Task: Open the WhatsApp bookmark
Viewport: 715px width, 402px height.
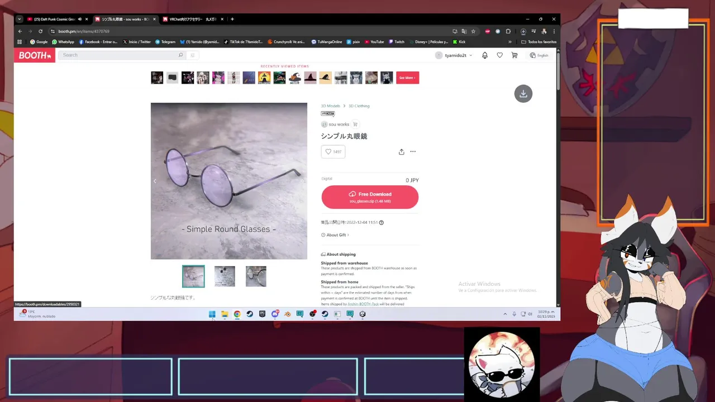Action: [x=63, y=42]
